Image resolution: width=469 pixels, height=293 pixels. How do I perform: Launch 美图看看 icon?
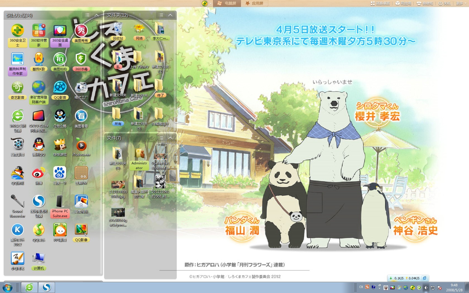pos(81,119)
